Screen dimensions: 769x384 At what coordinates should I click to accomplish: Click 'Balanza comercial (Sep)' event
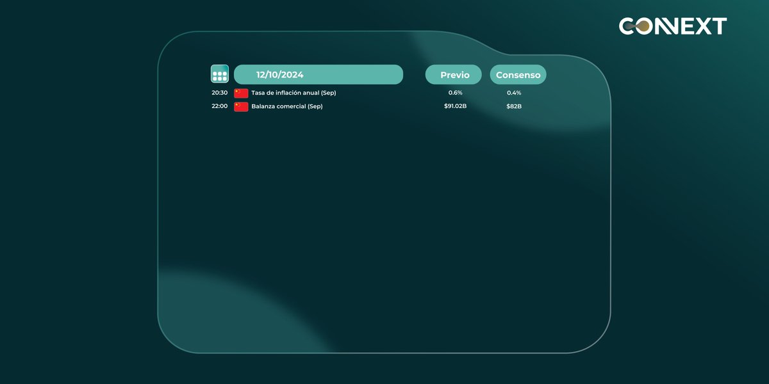coord(287,106)
